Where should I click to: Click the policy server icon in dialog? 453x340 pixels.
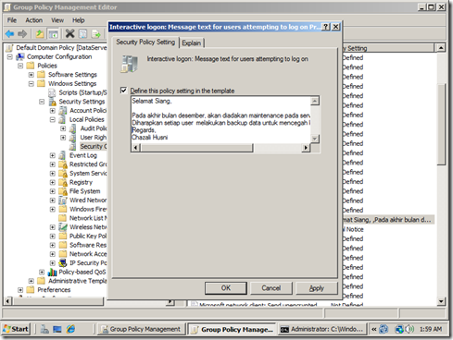point(129,64)
